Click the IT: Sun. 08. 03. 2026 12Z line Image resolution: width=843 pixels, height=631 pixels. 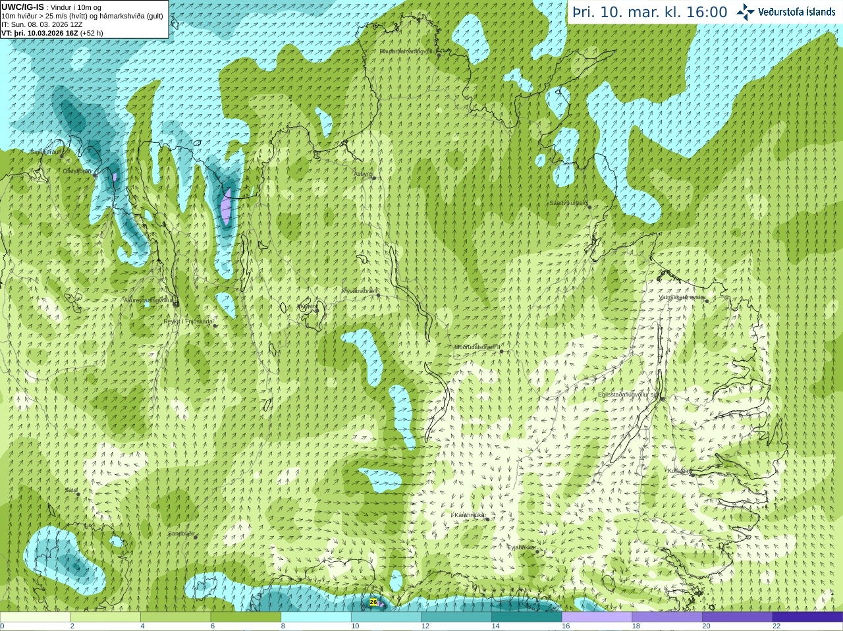point(42,24)
